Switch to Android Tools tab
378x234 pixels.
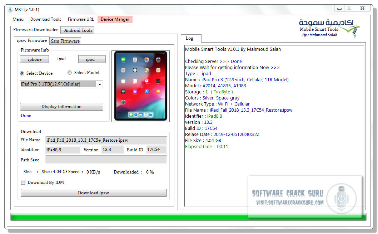tap(78, 30)
